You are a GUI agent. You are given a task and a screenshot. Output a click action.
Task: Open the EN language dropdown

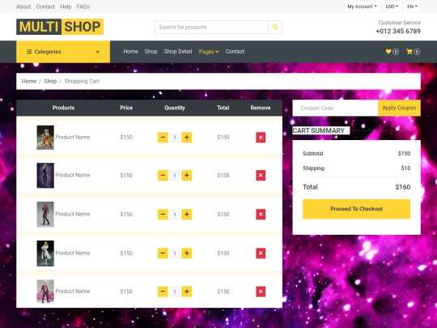coord(412,6)
